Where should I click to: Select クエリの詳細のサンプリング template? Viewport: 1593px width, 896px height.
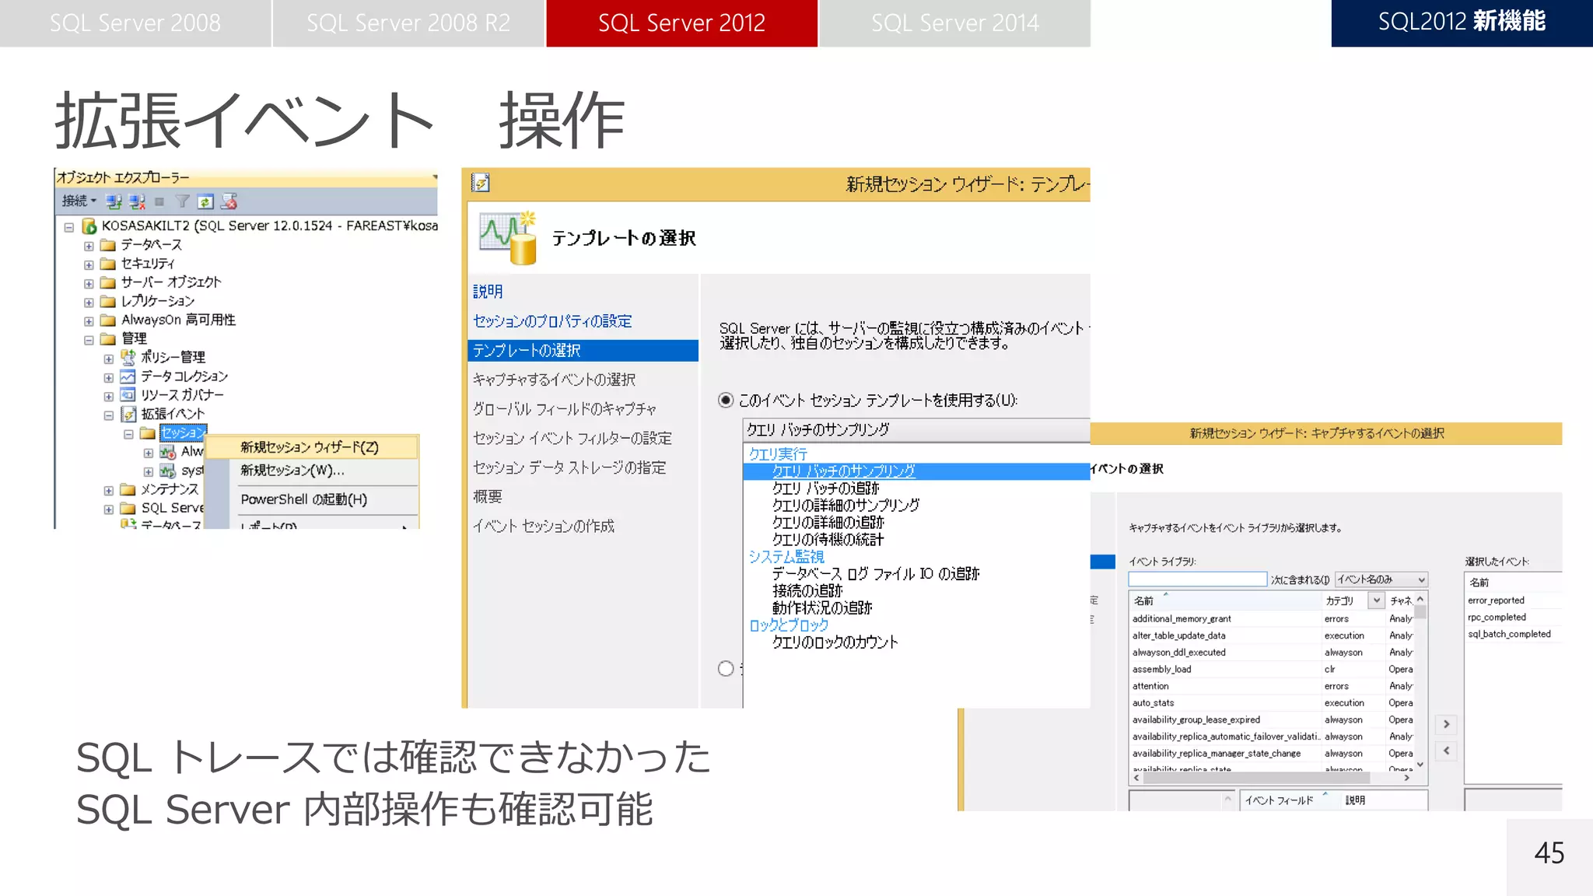pos(846,506)
